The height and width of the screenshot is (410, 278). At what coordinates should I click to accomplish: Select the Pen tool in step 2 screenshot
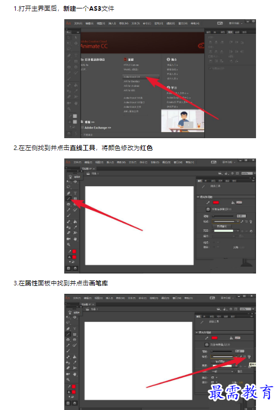[69, 193]
